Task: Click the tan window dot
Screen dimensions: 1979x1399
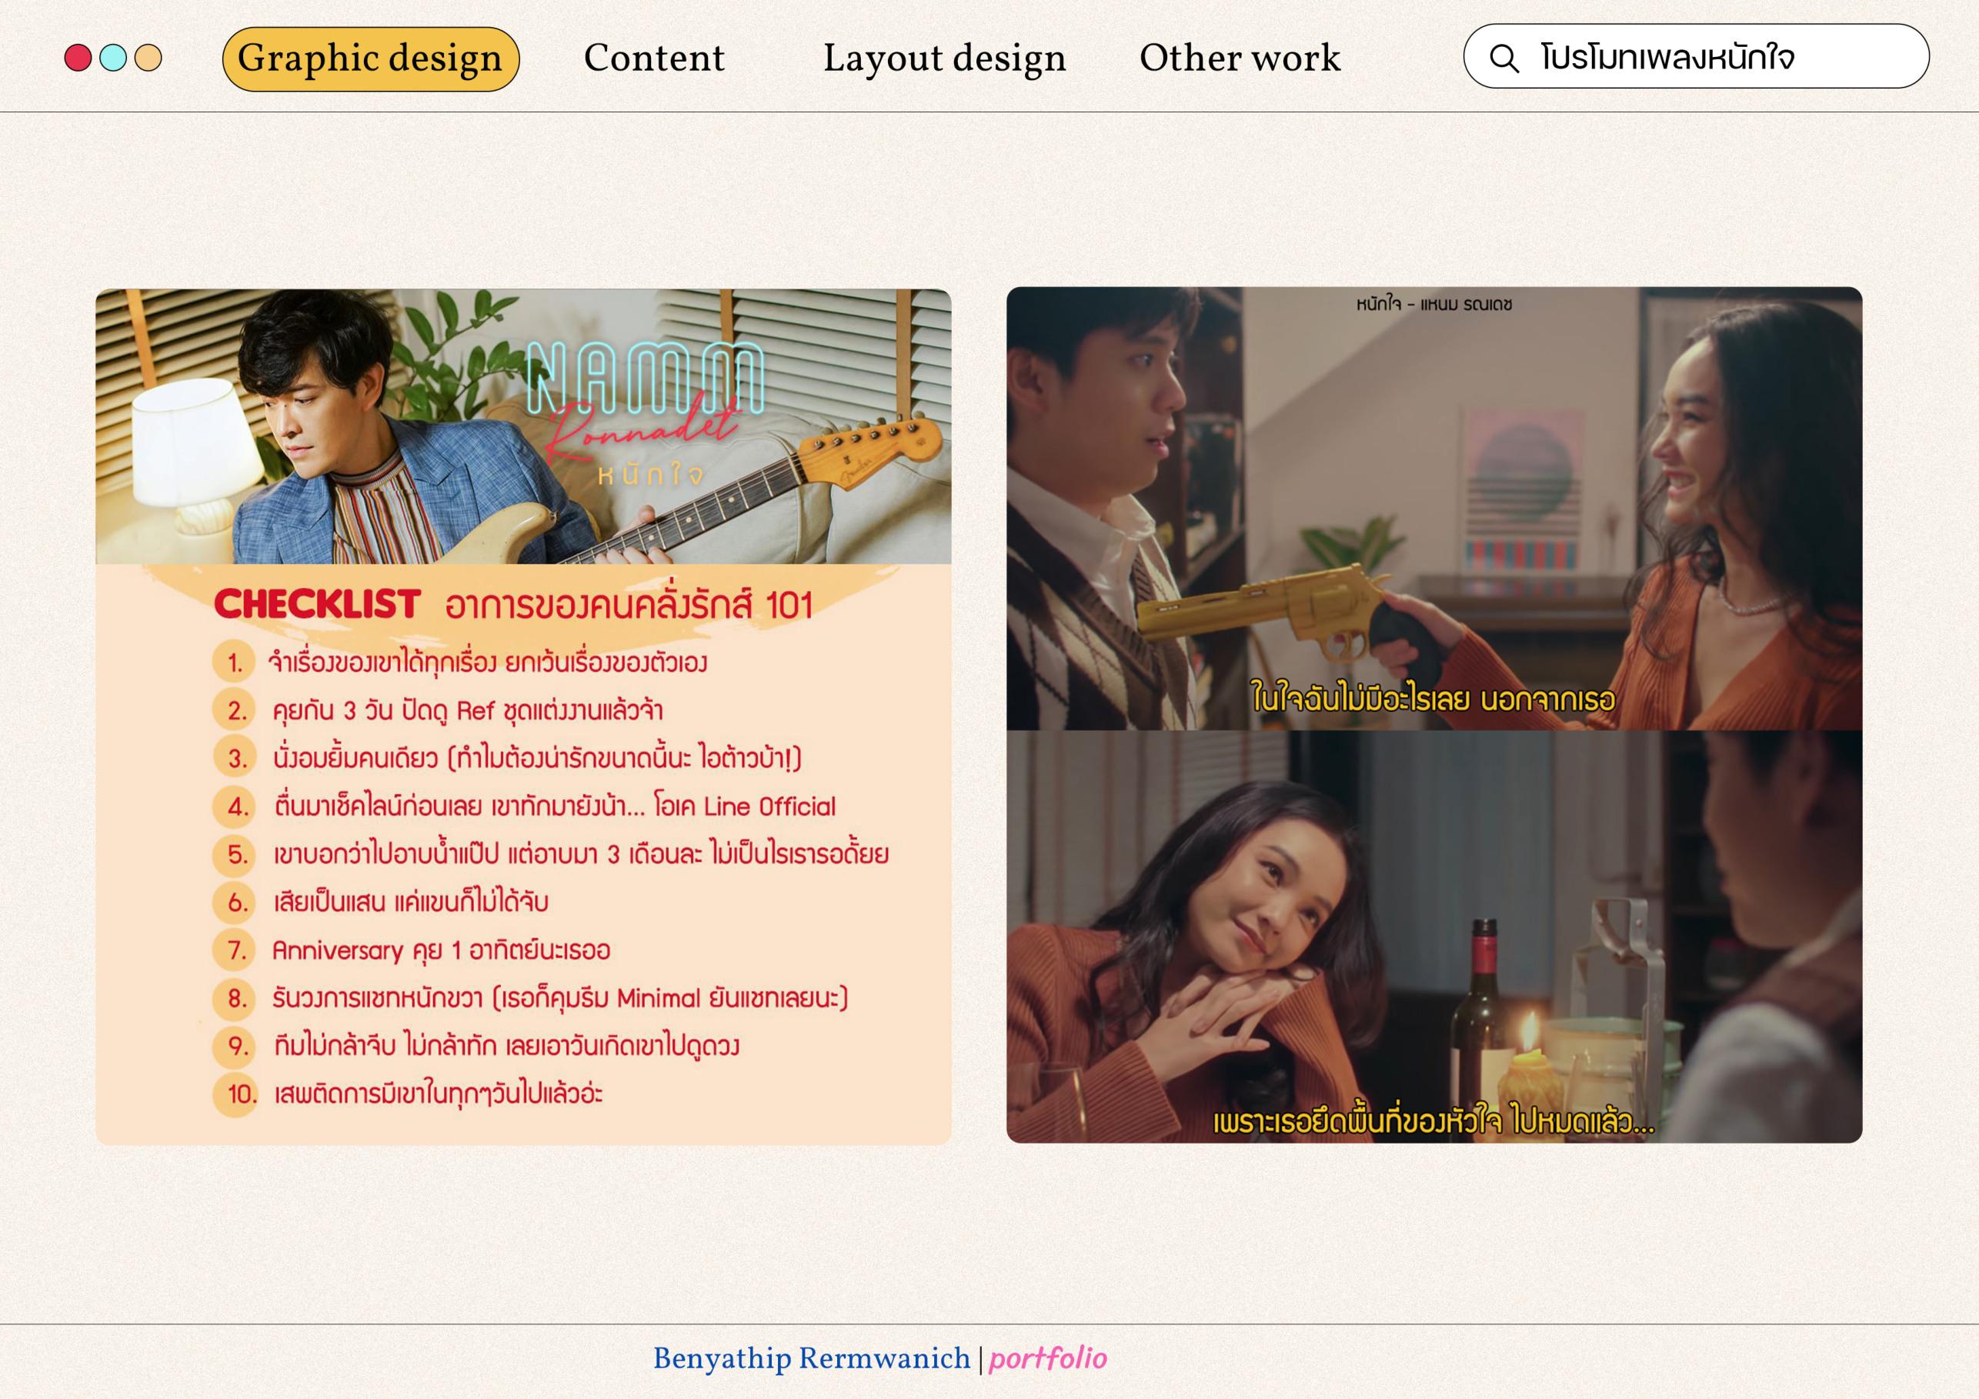Action: [x=149, y=58]
